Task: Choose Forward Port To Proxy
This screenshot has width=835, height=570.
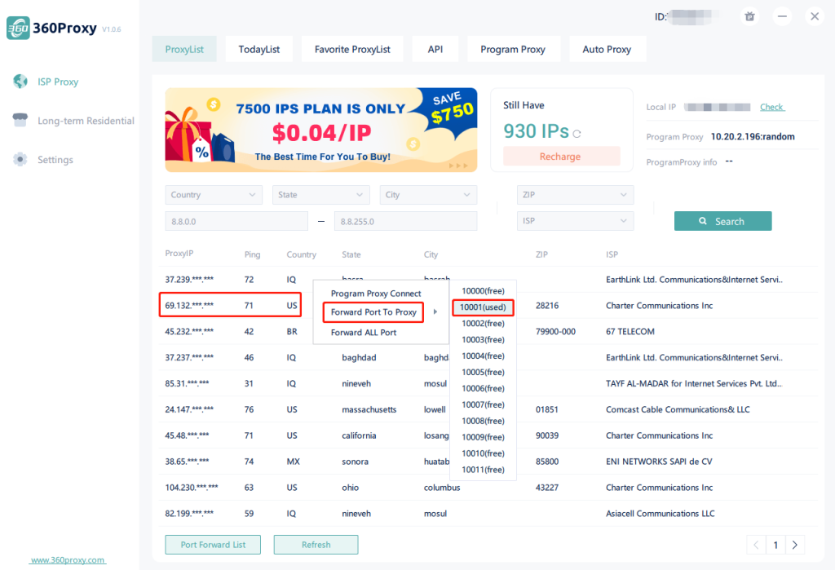Action: coord(373,312)
